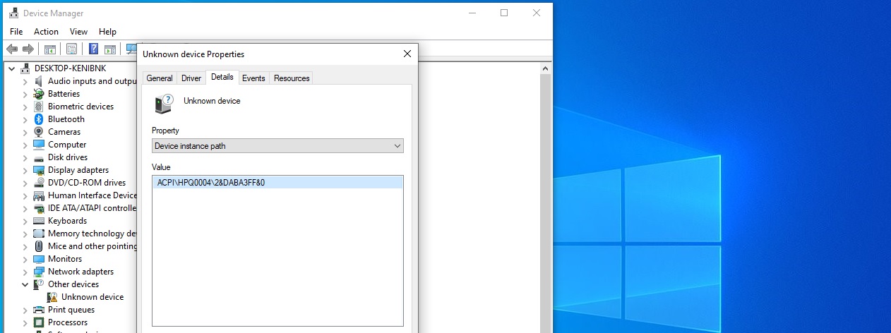Click the Back arrow toolbar icon

(x=12, y=49)
